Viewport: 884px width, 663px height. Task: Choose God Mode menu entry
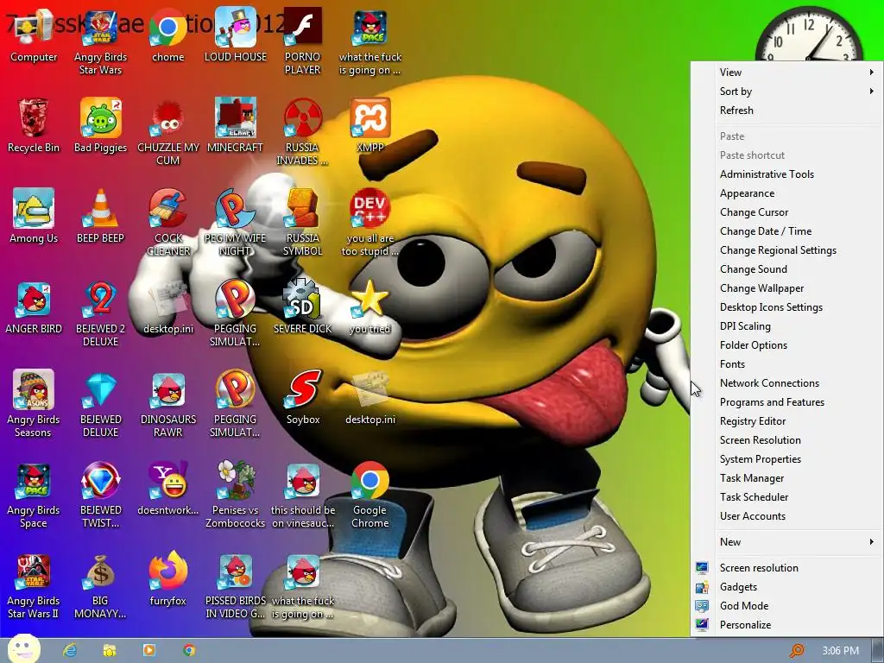[x=787, y=606]
